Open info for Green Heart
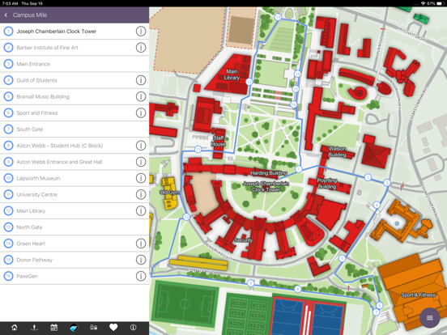This screenshot has height=335, width=447. coord(141,244)
